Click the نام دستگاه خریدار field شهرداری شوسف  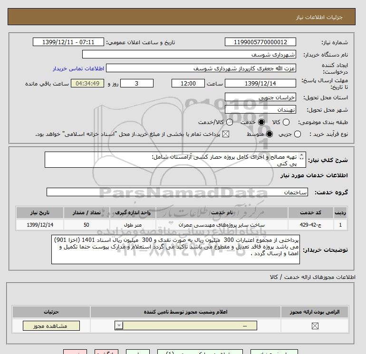coord(189,54)
